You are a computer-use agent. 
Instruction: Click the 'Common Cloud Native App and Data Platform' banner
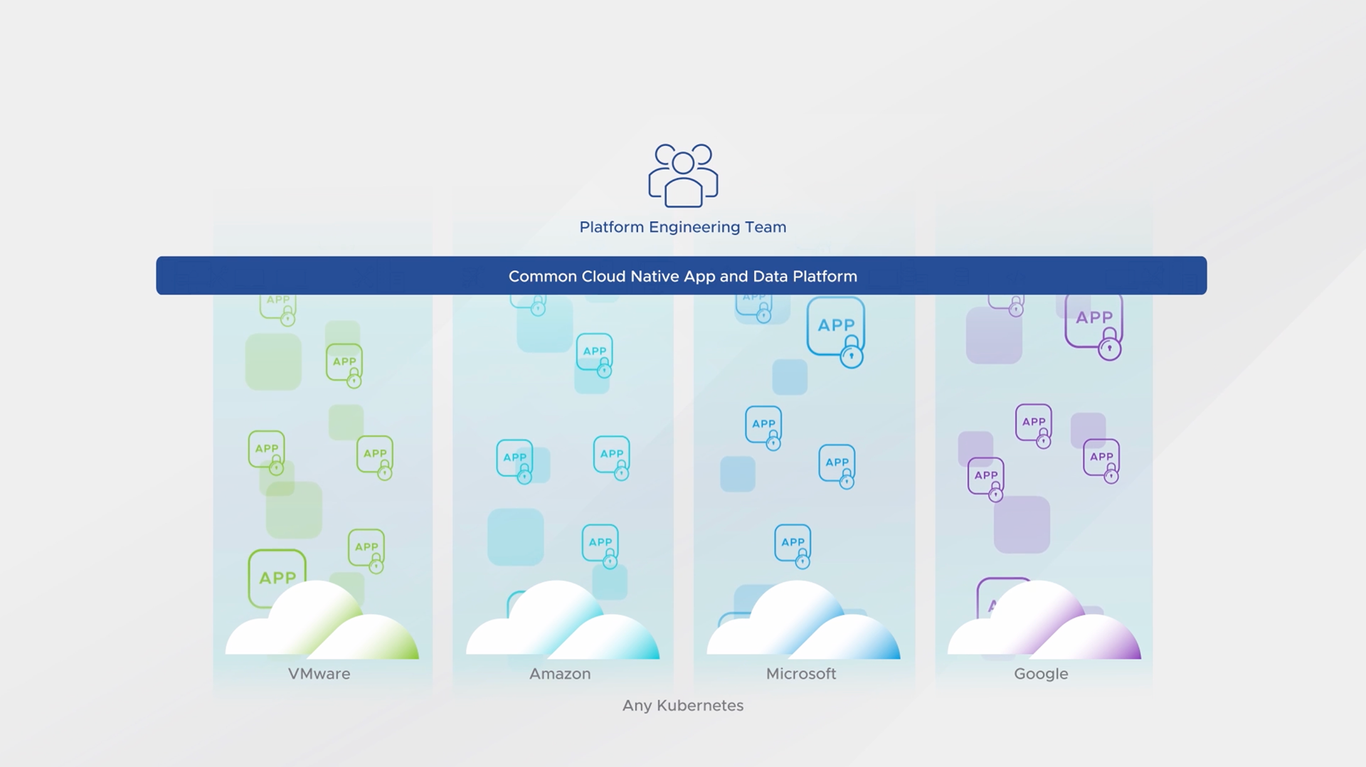682,275
